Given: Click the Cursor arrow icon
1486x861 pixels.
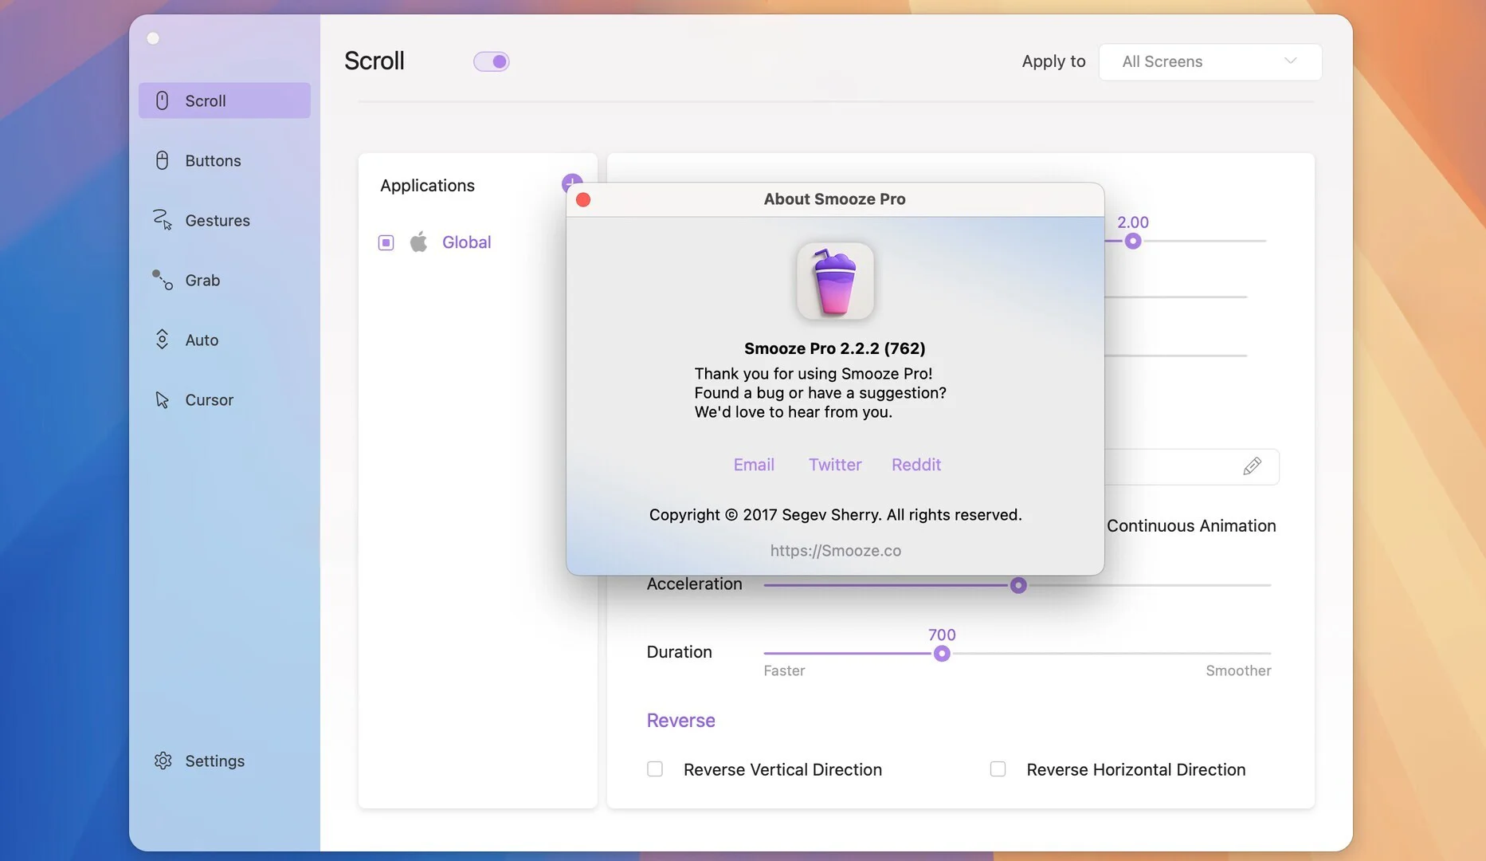Looking at the screenshot, I should coord(162,399).
